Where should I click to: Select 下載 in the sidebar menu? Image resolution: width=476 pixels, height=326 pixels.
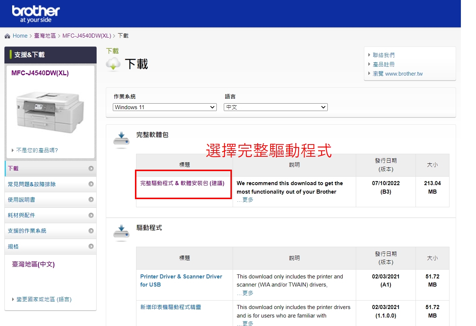(51, 169)
